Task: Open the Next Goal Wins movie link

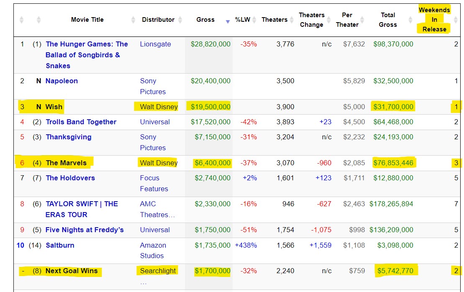Action: tap(71, 271)
